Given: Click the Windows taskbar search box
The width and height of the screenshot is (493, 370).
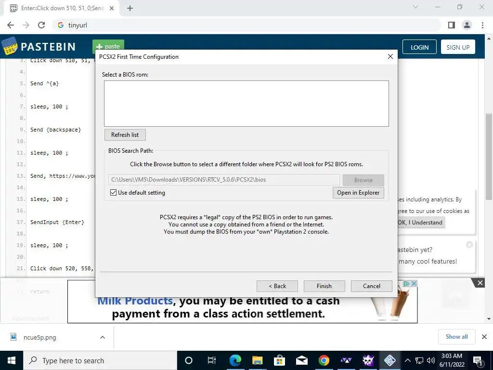Looking at the screenshot, I should [100, 360].
